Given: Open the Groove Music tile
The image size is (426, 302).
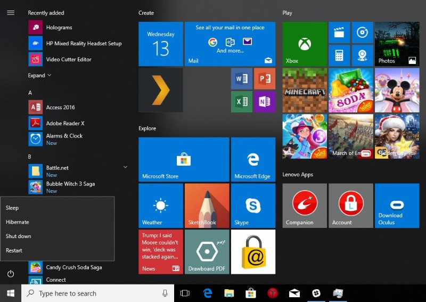Looking at the screenshot, I should [x=363, y=32].
